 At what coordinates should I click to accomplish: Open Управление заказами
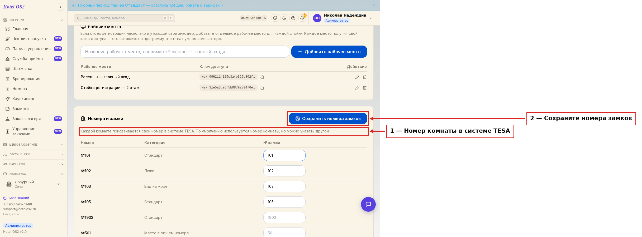point(34,131)
